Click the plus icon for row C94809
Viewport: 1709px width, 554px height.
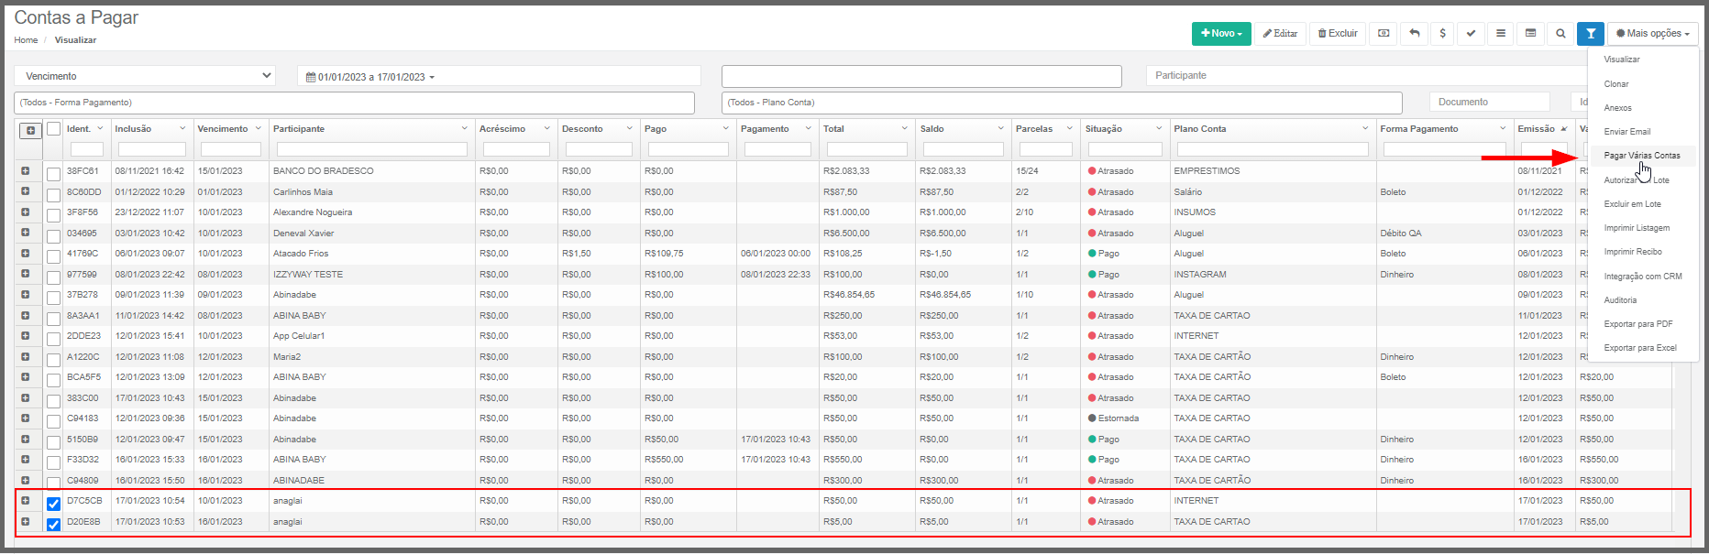point(26,480)
